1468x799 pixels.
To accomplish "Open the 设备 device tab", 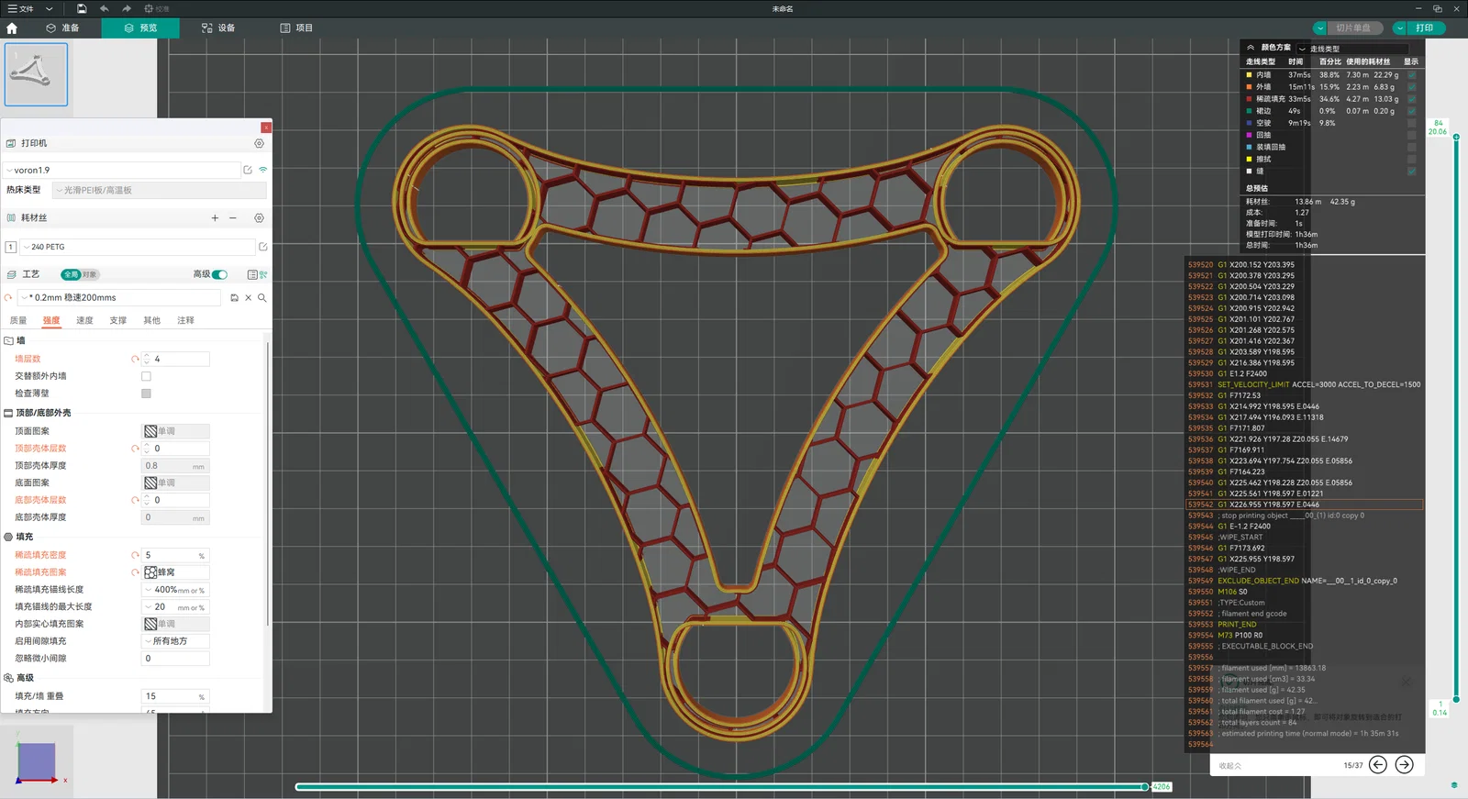I will [x=218, y=28].
